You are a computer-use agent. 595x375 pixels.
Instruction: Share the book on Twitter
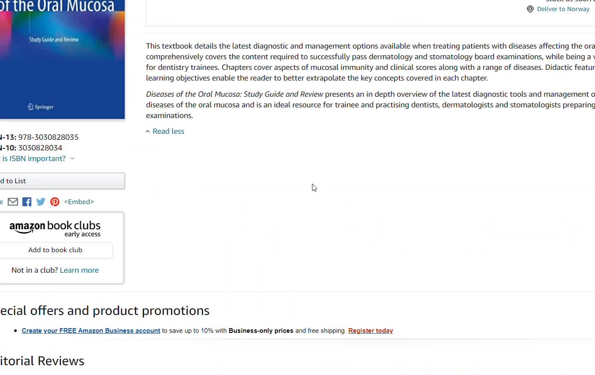[41, 202]
